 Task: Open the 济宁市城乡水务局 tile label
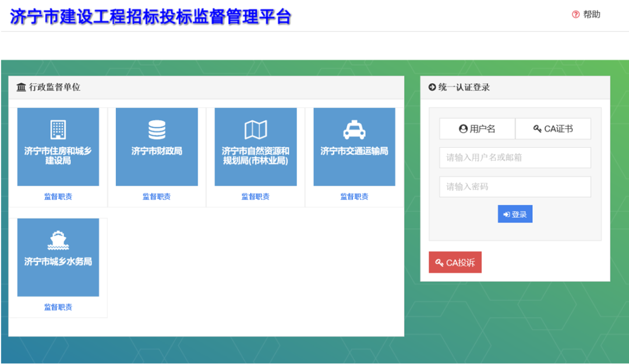point(58,262)
